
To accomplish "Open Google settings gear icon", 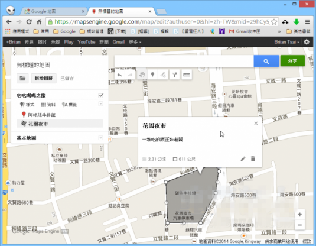I will [x=307, y=42].
